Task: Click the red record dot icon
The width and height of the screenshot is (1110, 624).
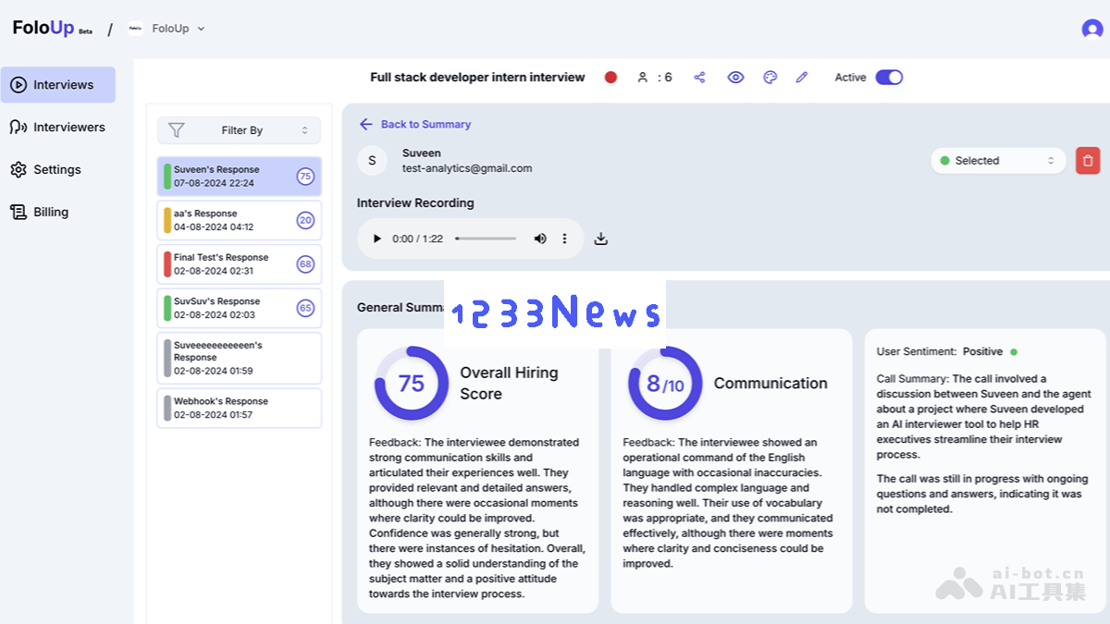Action: (x=610, y=78)
